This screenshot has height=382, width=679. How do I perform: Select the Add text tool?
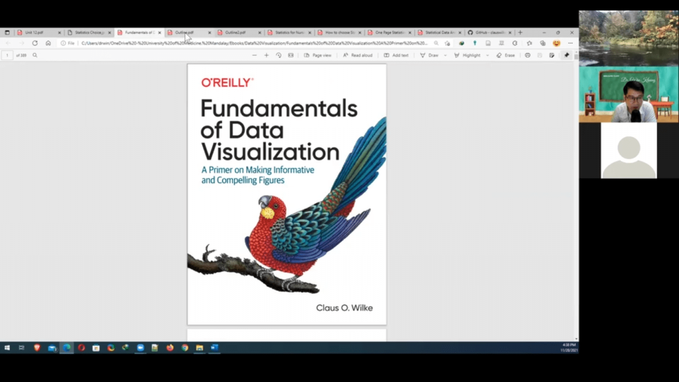click(397, 56)
